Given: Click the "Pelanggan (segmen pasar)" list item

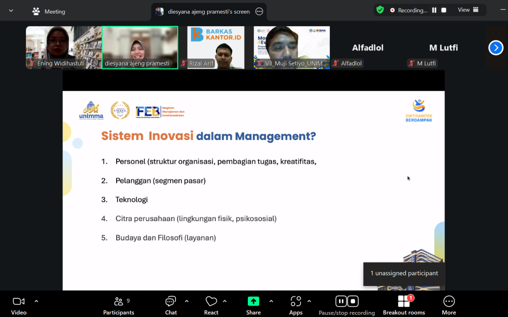Looking at the screenshot, I should tap(160, 181).
